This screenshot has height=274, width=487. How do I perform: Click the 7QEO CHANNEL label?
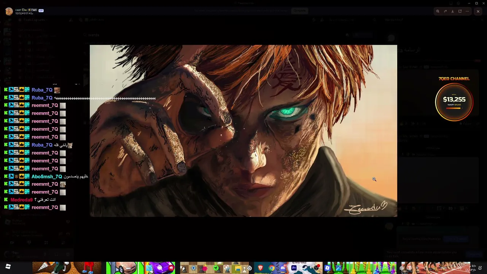[x=454, y=79]
